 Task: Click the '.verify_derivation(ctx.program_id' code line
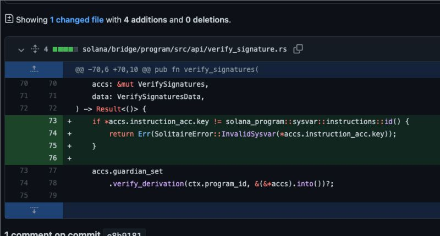click(221, 184)
